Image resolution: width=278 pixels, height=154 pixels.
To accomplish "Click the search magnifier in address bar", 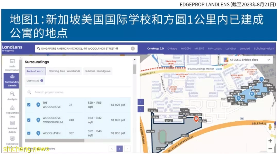I will click(38, 49).
